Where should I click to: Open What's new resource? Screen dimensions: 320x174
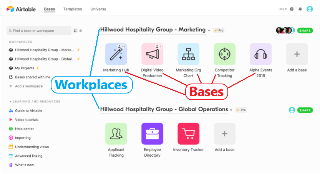(x=21, y=165)
